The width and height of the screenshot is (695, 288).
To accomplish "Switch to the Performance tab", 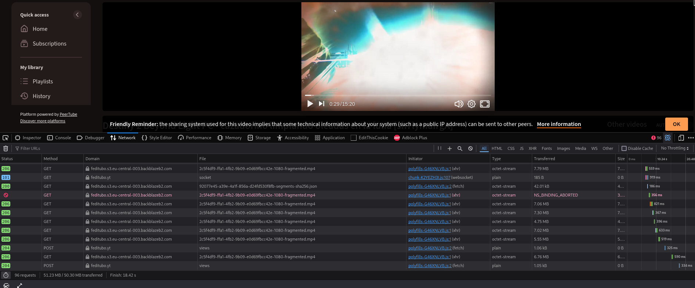I will point(194,138).
